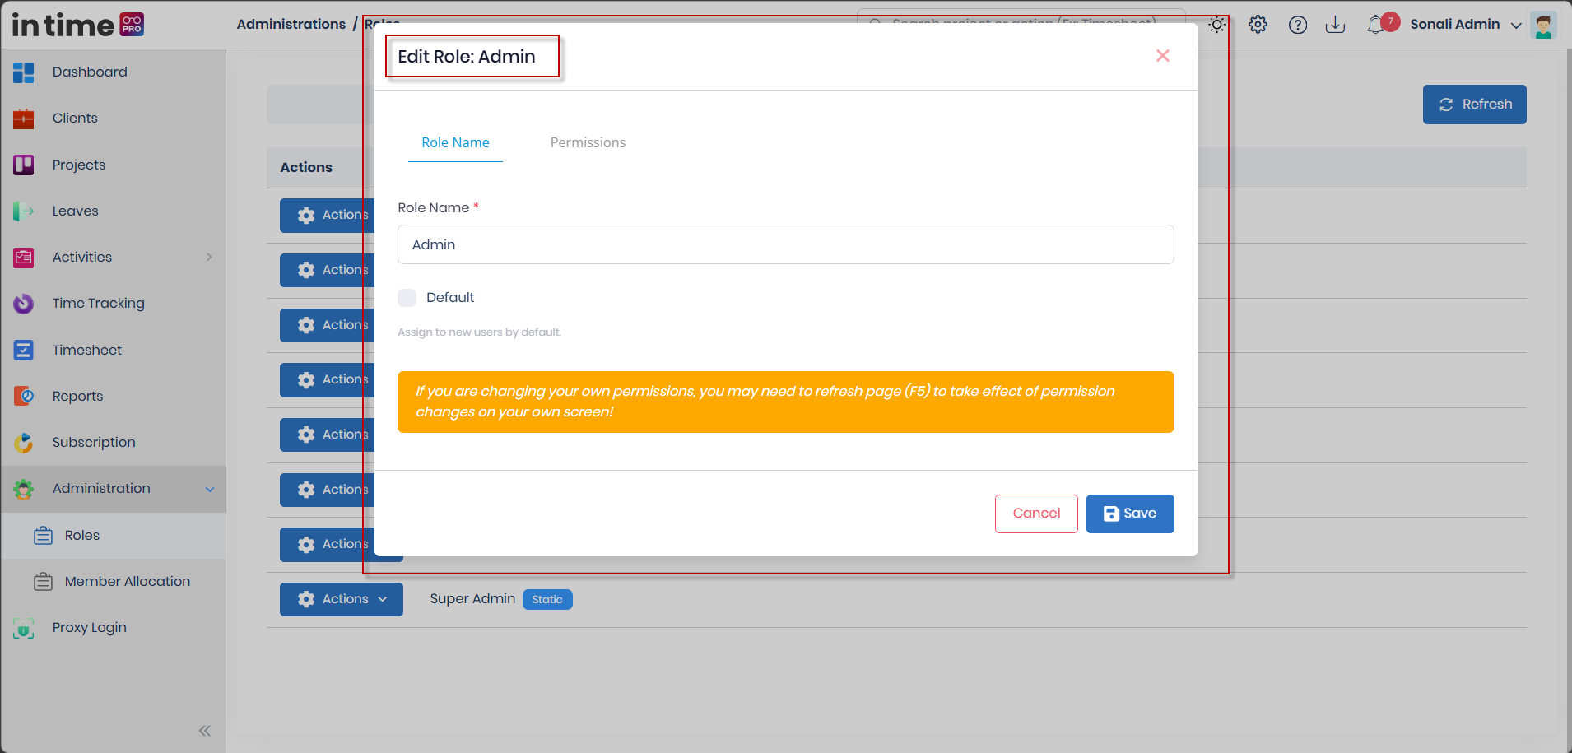1572x753 pixels.
Task: Click the Leaves icon in sidebar
Action: tap(24, 211)
